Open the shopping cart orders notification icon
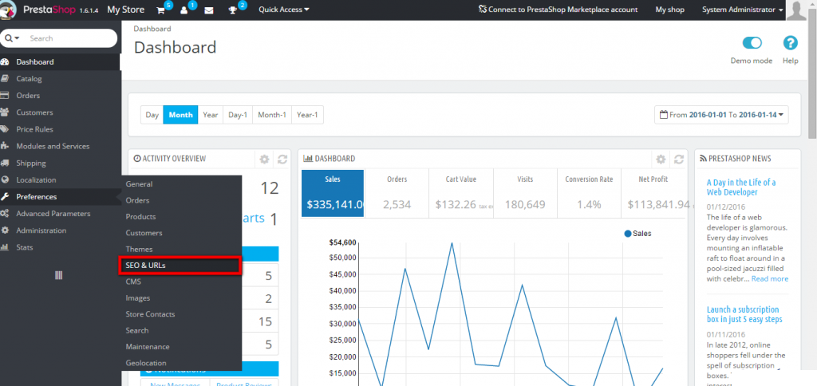The width and height of the screenshot is (817, 386). coord(161,10)
